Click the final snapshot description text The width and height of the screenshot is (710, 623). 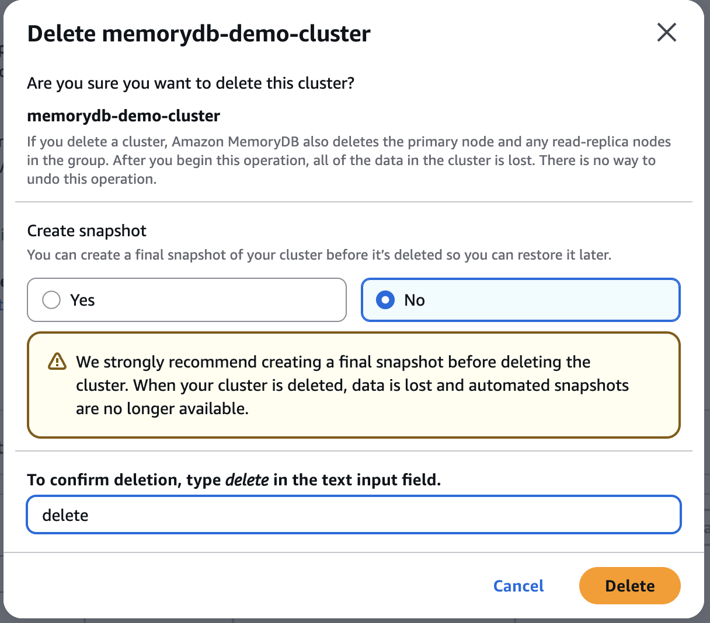click(x=319, y=255)
